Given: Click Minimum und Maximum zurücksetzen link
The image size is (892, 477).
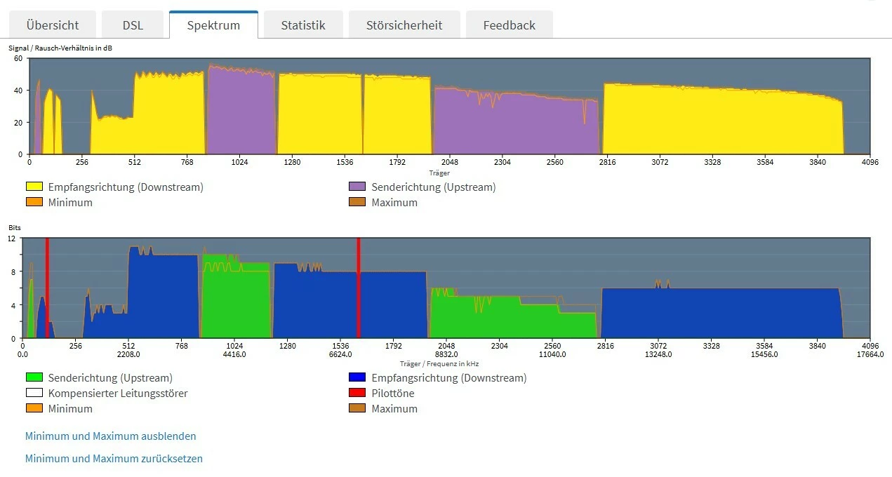Looking at the screenshot, I should (114, 459).
